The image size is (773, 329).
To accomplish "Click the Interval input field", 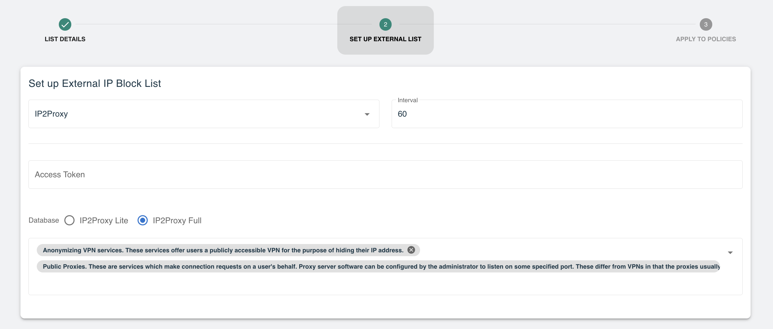I will pyautogui.click(x=567, y=114).
